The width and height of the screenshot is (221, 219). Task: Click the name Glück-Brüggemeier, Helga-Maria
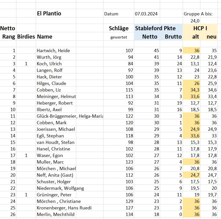(70, 116)
